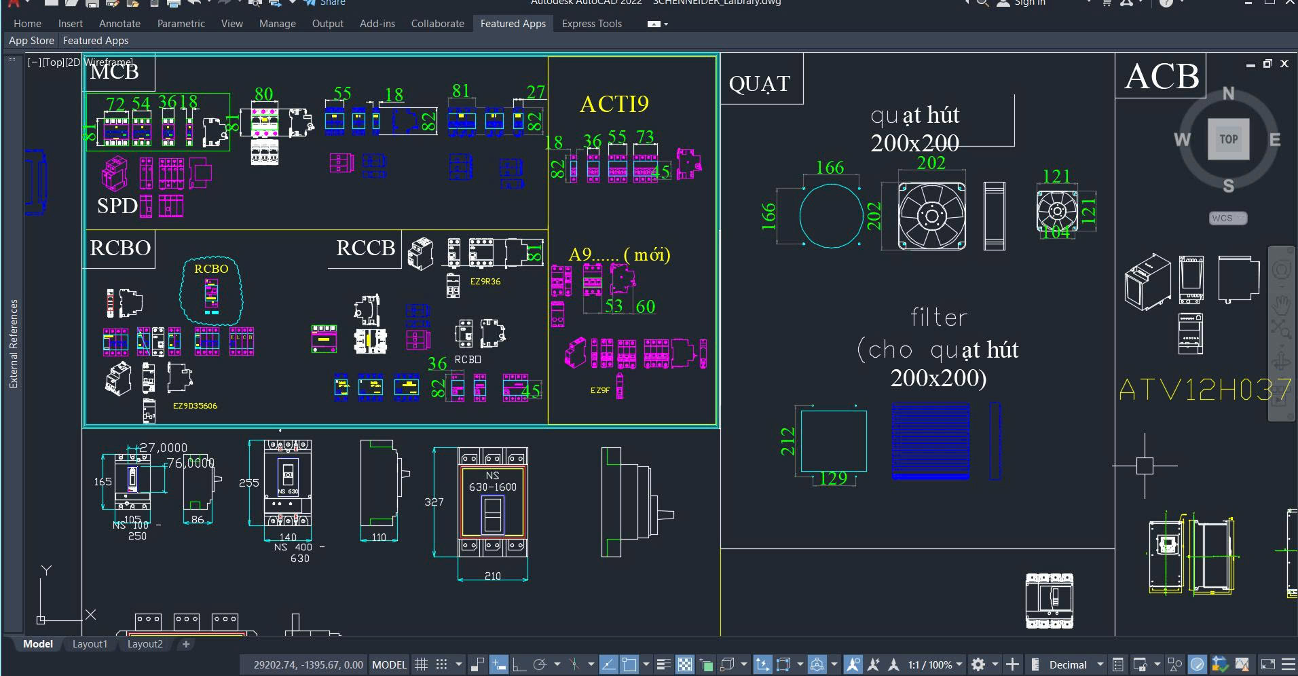Click the transparency checkerboard icon

(x=685, y=664)
